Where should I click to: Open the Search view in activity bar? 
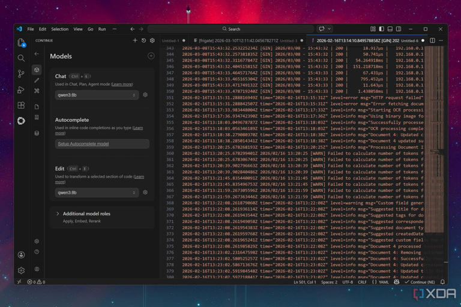pos(21,58)
